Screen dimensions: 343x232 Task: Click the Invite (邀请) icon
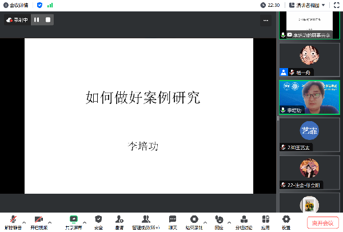pos(119,220)
